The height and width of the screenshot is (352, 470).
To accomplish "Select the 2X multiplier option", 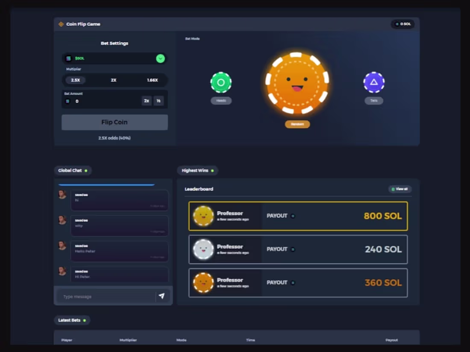I will pos(114,80).
